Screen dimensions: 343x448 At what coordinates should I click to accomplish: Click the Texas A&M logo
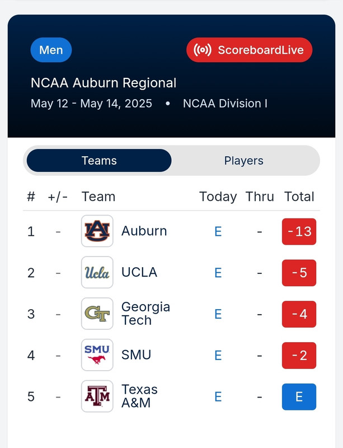click(97, 396)
